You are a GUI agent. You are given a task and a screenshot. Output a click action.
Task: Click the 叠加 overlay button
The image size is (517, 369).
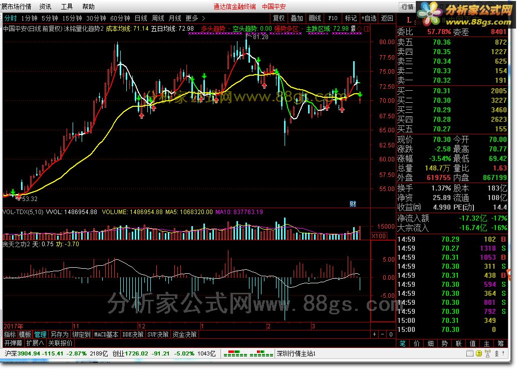297,18
